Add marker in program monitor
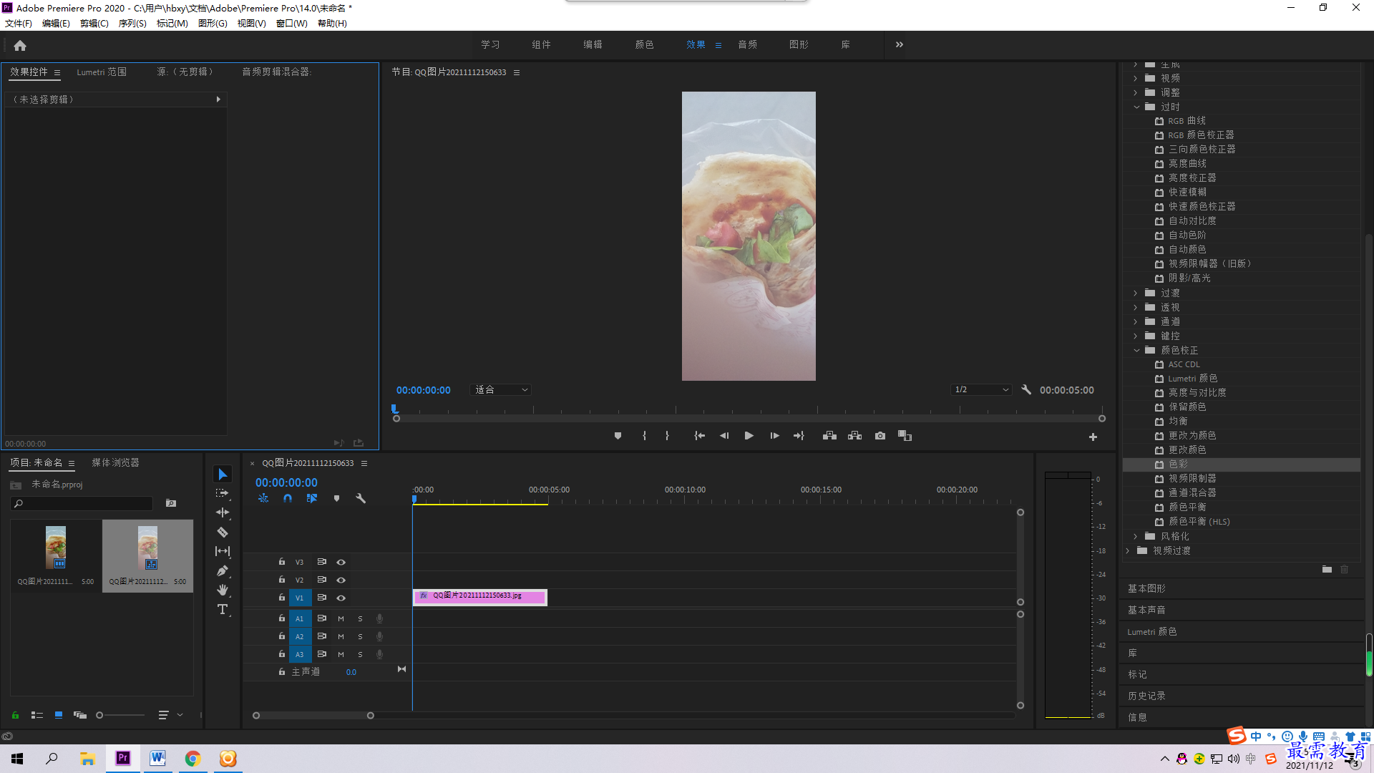The image size is (1374, 773). (x=618, y=436)
